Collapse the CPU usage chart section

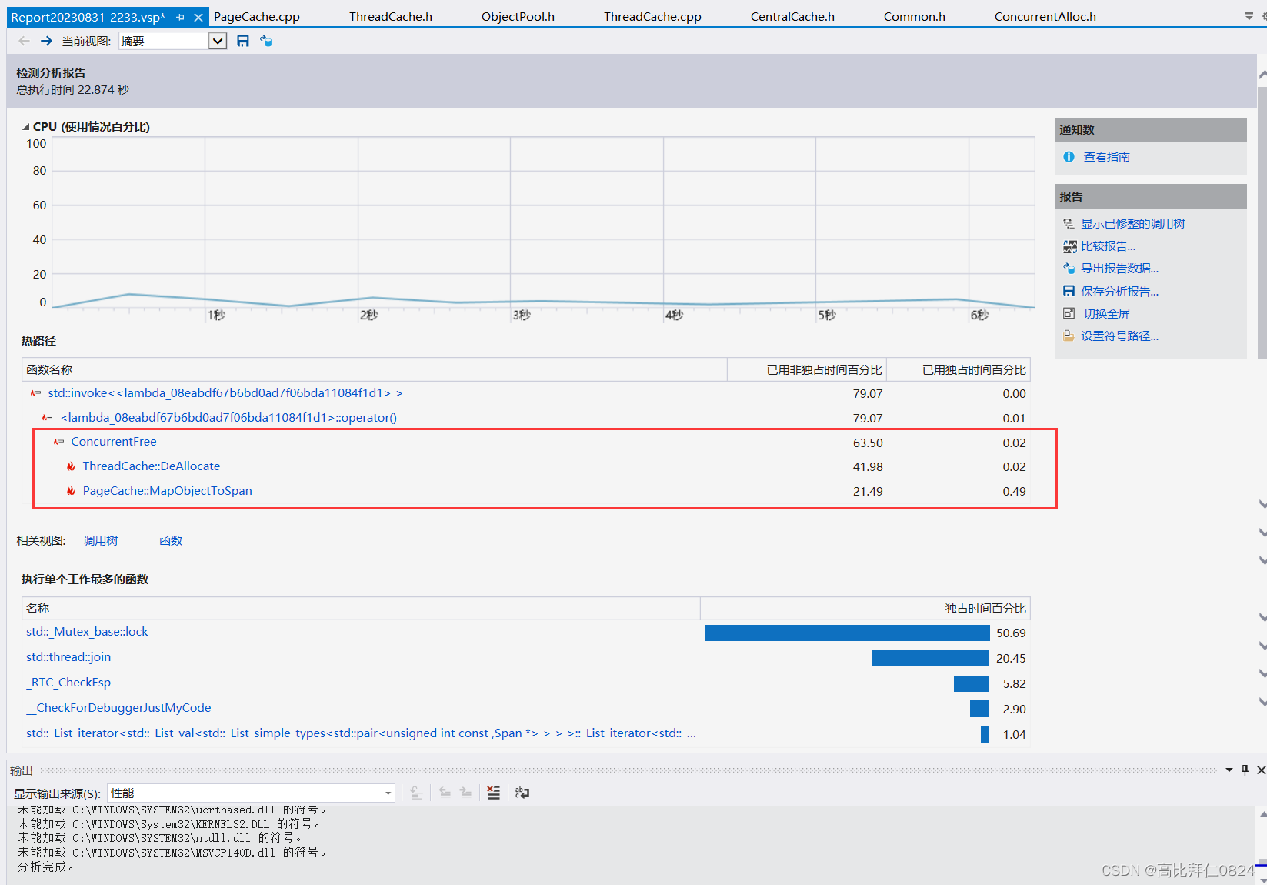coord(26,127)
